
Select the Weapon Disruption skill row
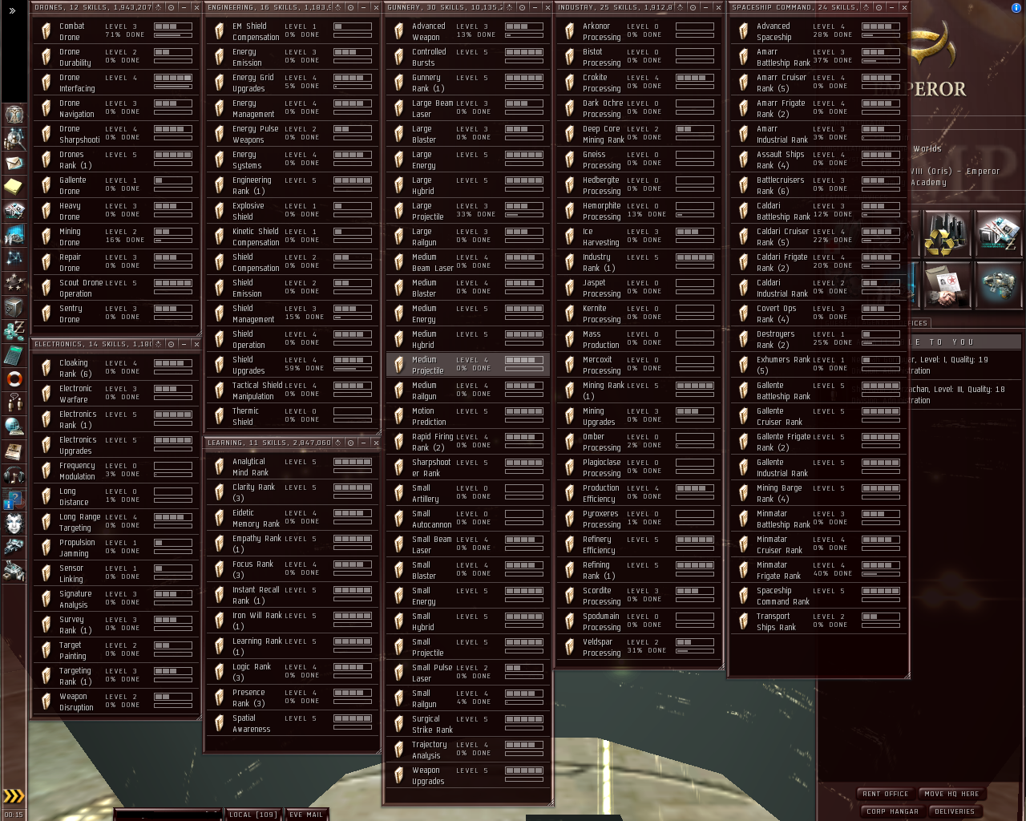[x=116, y=702]
